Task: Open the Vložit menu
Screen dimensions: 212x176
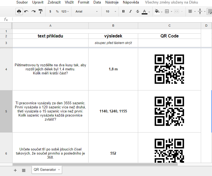Action: coord(69,2)
